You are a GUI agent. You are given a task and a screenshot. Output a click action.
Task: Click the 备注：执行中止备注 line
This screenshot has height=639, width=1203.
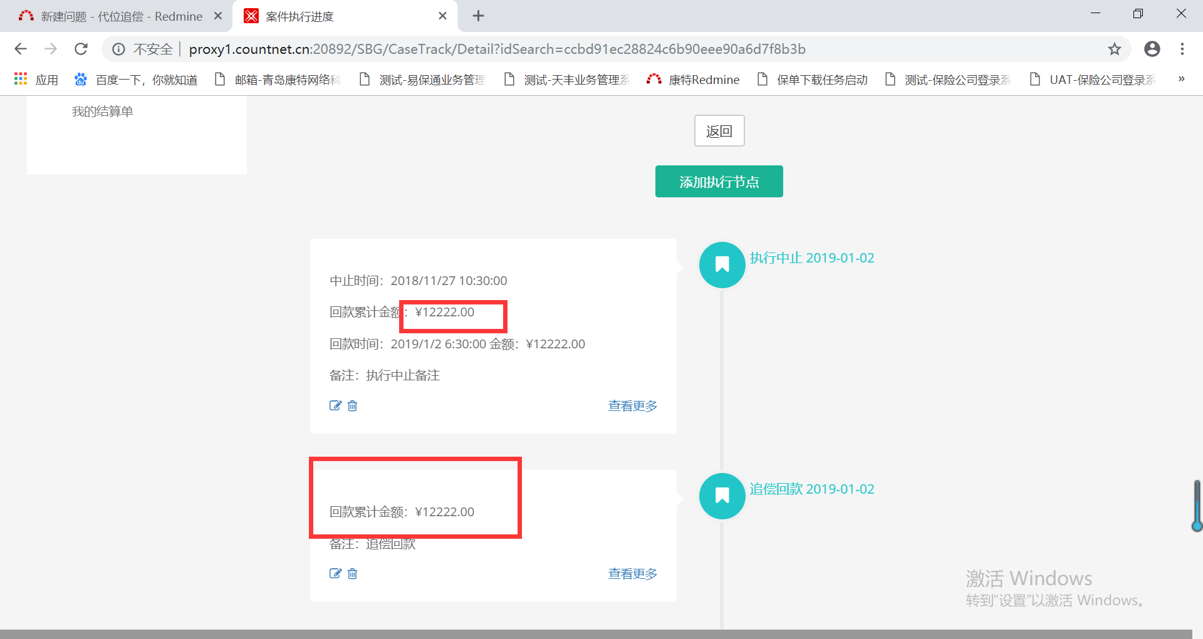[385, 375]
